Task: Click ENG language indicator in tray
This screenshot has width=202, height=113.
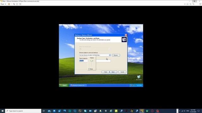Action: coord(188,111)
